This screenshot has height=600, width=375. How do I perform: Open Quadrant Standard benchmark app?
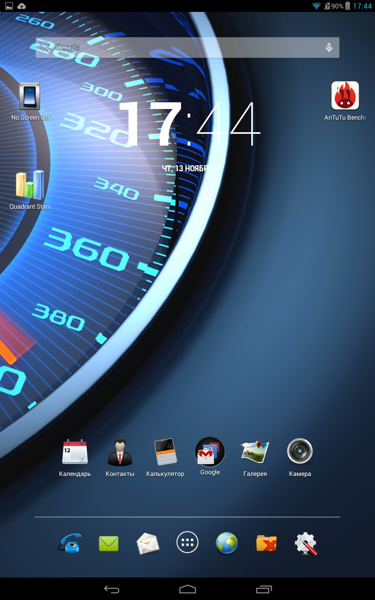pos(30,185)
